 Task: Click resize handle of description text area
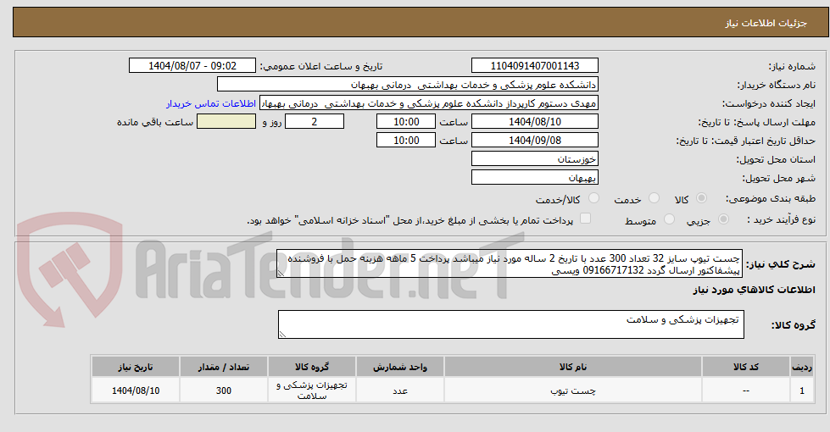[281, 274]
